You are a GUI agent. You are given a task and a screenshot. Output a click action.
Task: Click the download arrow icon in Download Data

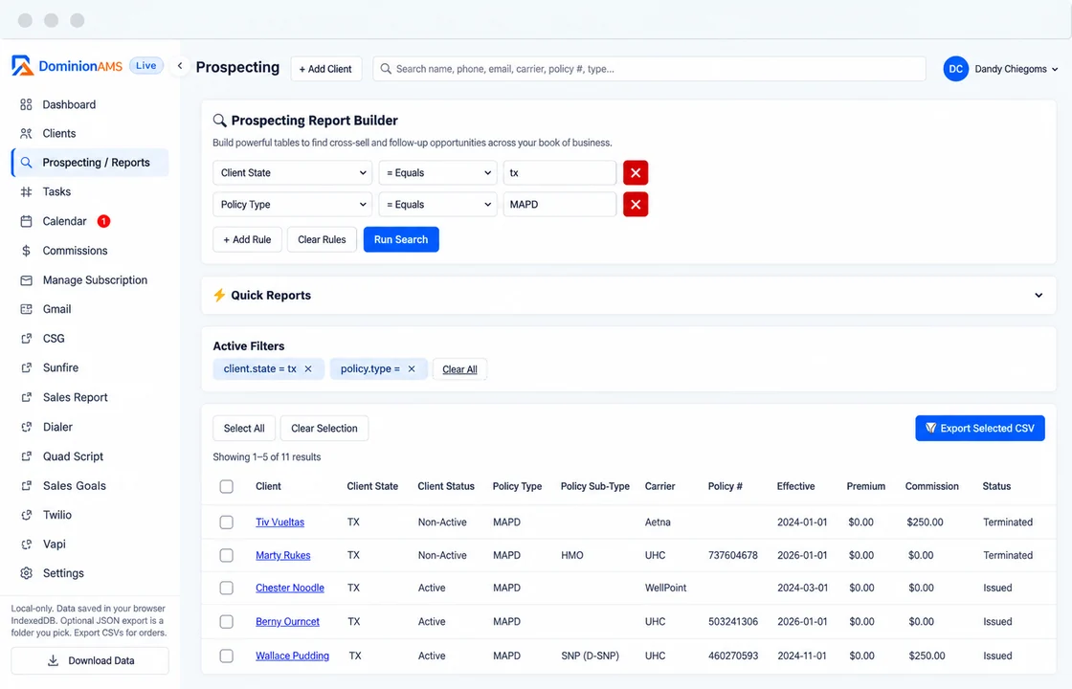tap(53, 661)
